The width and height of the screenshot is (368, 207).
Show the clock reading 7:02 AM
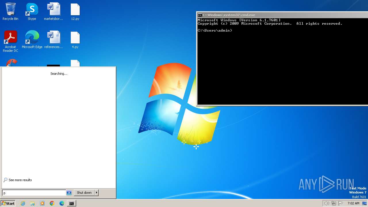353,203
